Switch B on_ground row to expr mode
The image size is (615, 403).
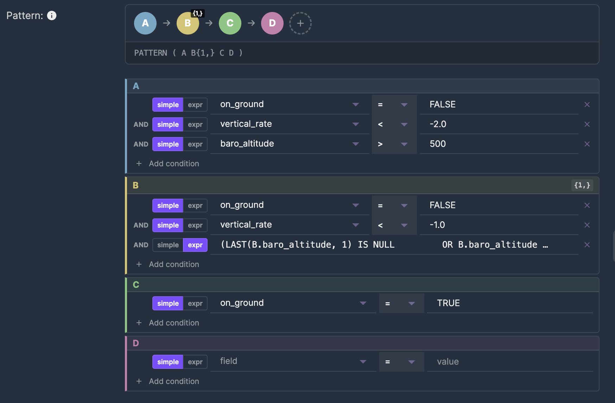[x=195, y=205]
